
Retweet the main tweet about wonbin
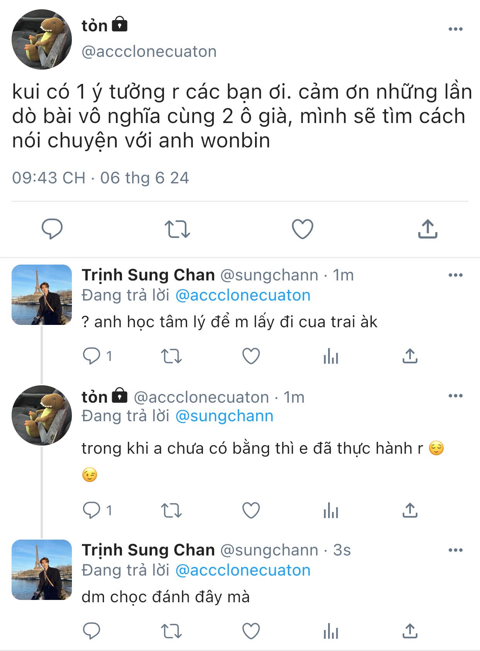(x=177, y=229)
